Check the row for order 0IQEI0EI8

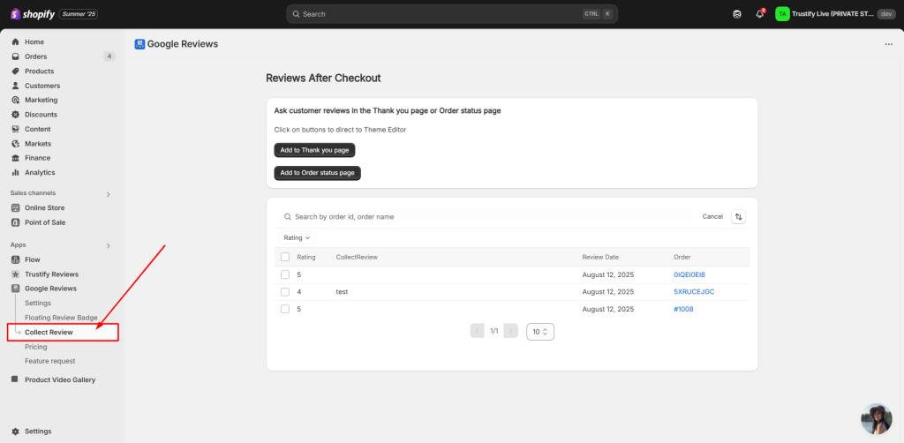pyautogui.click(x=285, y=274)
